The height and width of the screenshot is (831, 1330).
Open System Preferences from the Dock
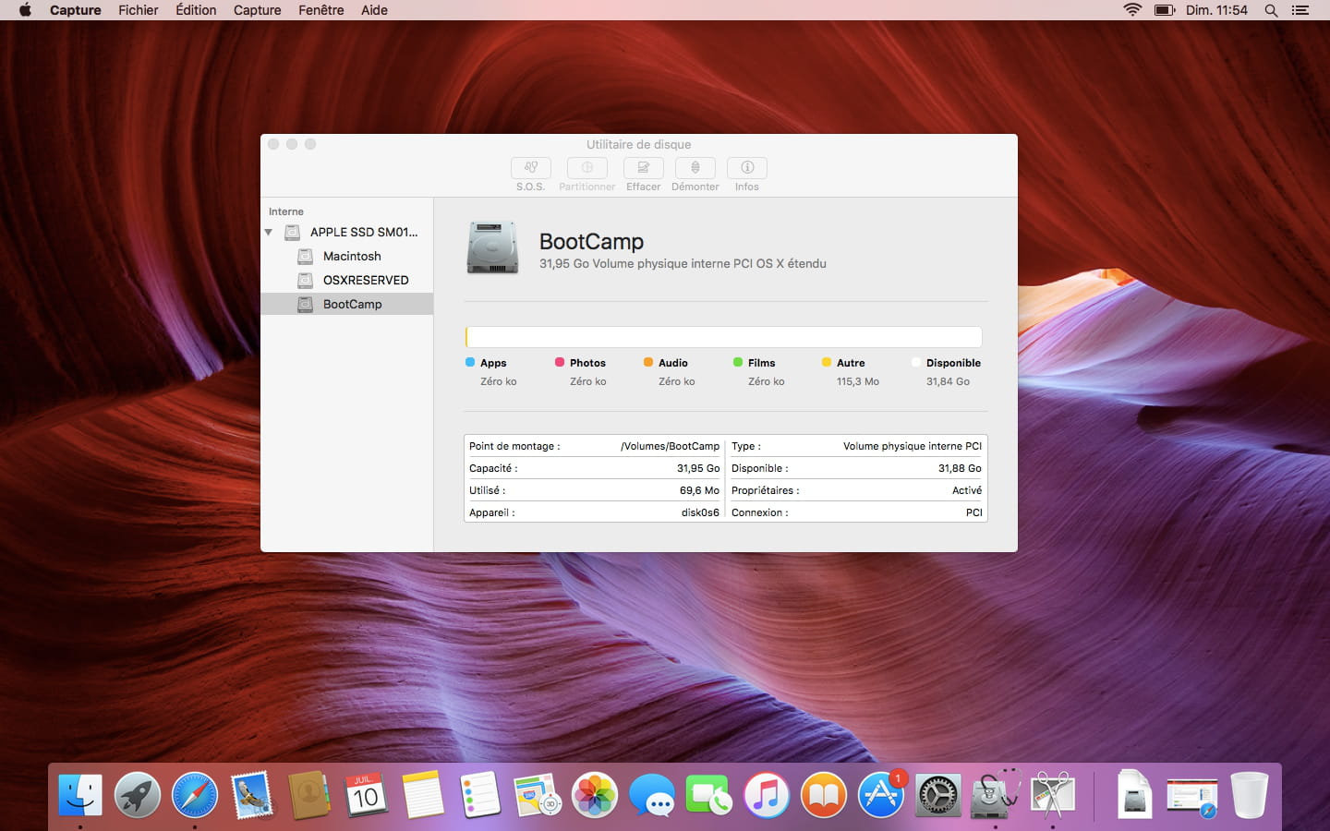tap(938, 795)
